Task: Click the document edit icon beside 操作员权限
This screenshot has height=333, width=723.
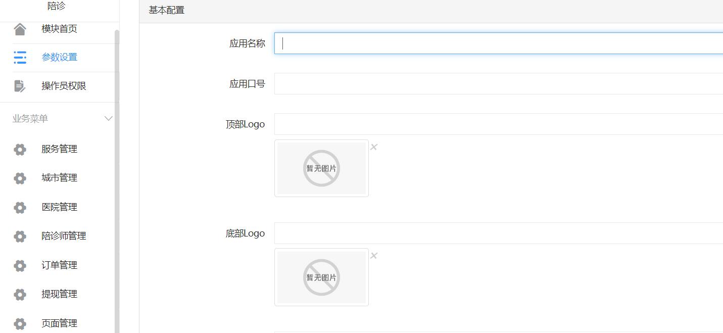Action: (x=20, y=86)
